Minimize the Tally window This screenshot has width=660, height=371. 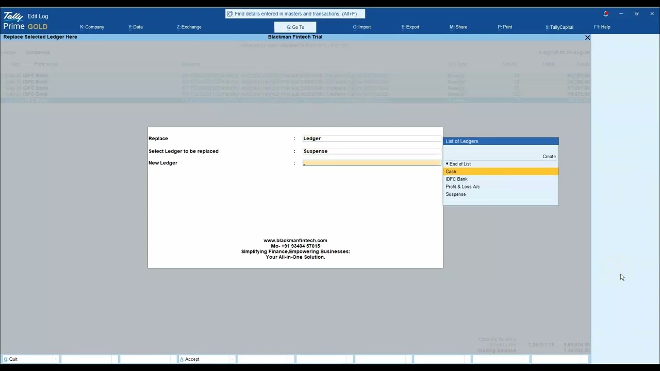621,14
